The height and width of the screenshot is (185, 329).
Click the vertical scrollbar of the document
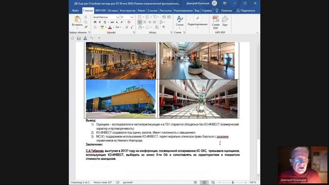pyautogui.click(x=258, y=111)
